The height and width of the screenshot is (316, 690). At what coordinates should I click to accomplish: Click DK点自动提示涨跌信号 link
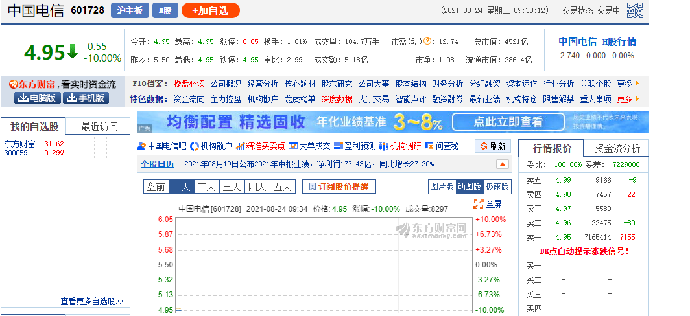(584, 251)
